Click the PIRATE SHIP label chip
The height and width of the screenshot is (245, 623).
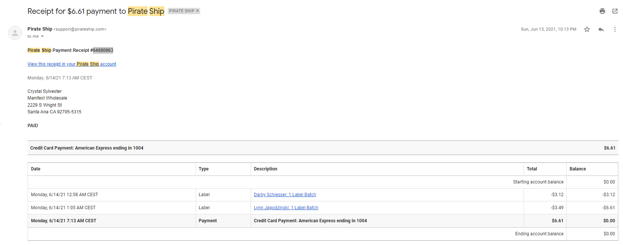click(182, 11)
